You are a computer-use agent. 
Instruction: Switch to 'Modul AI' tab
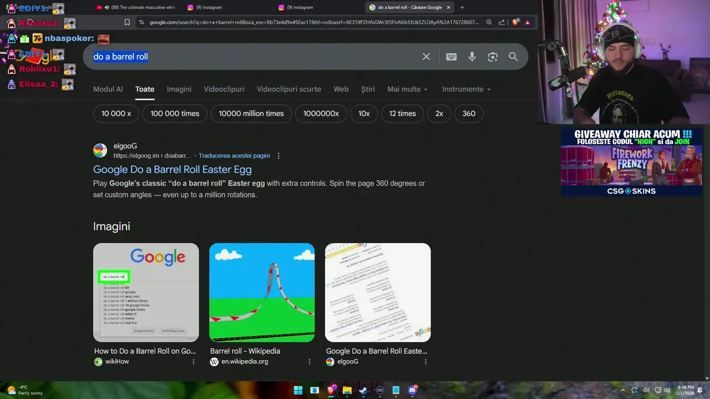coord(108,89)
